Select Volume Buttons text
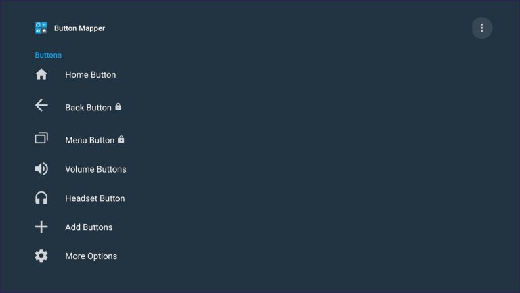This screenshot has width=520, height=293. [x=95, y=169]
